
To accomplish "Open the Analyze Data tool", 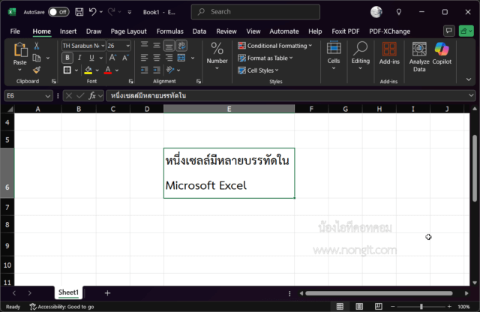I will pos(419,57).
